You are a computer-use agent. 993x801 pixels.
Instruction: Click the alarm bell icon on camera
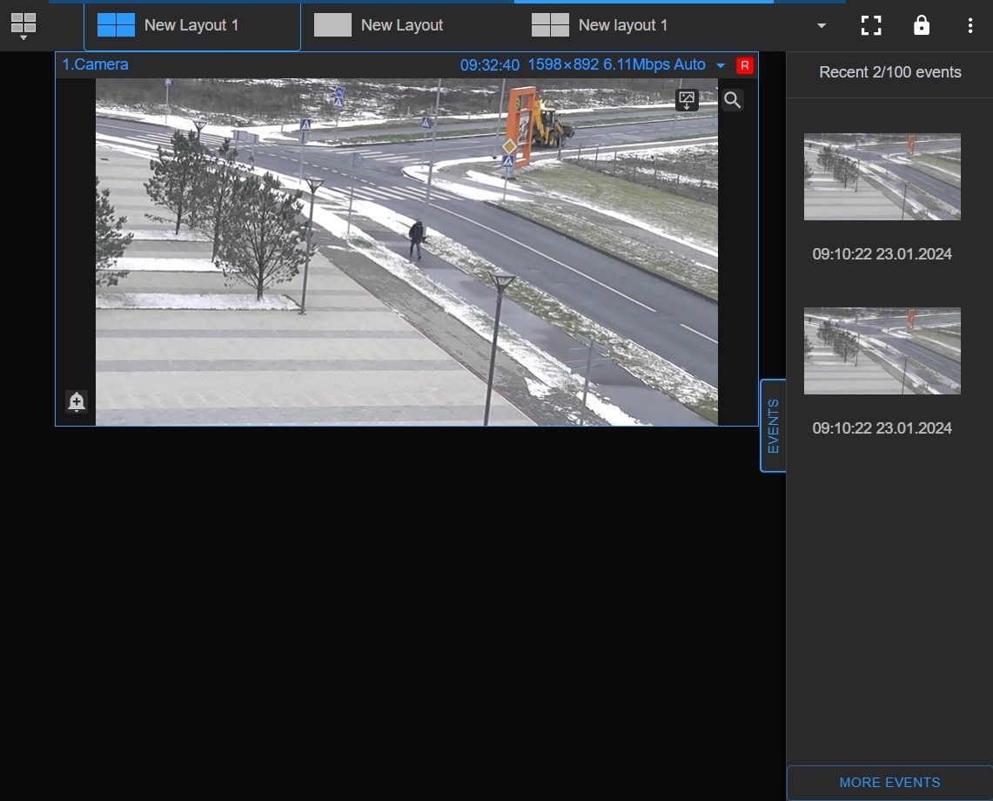pyautogui.click(x=77, y=401)
